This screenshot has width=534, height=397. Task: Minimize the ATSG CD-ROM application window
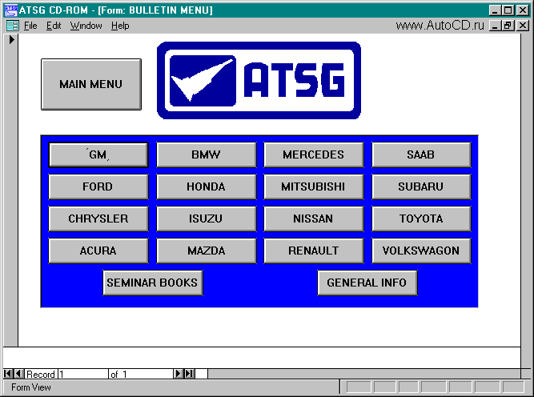(496, 10)
